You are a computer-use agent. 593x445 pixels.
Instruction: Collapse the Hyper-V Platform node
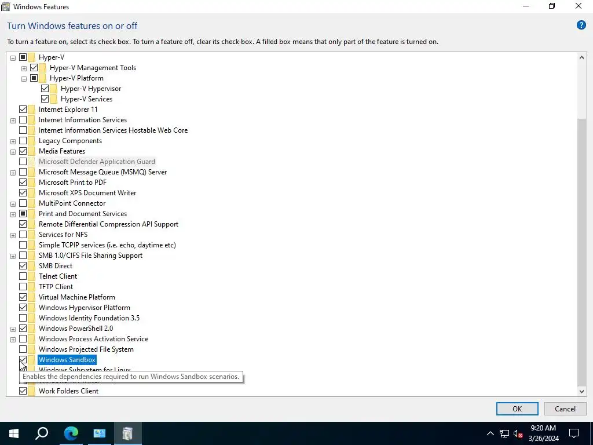click(24, 79)
